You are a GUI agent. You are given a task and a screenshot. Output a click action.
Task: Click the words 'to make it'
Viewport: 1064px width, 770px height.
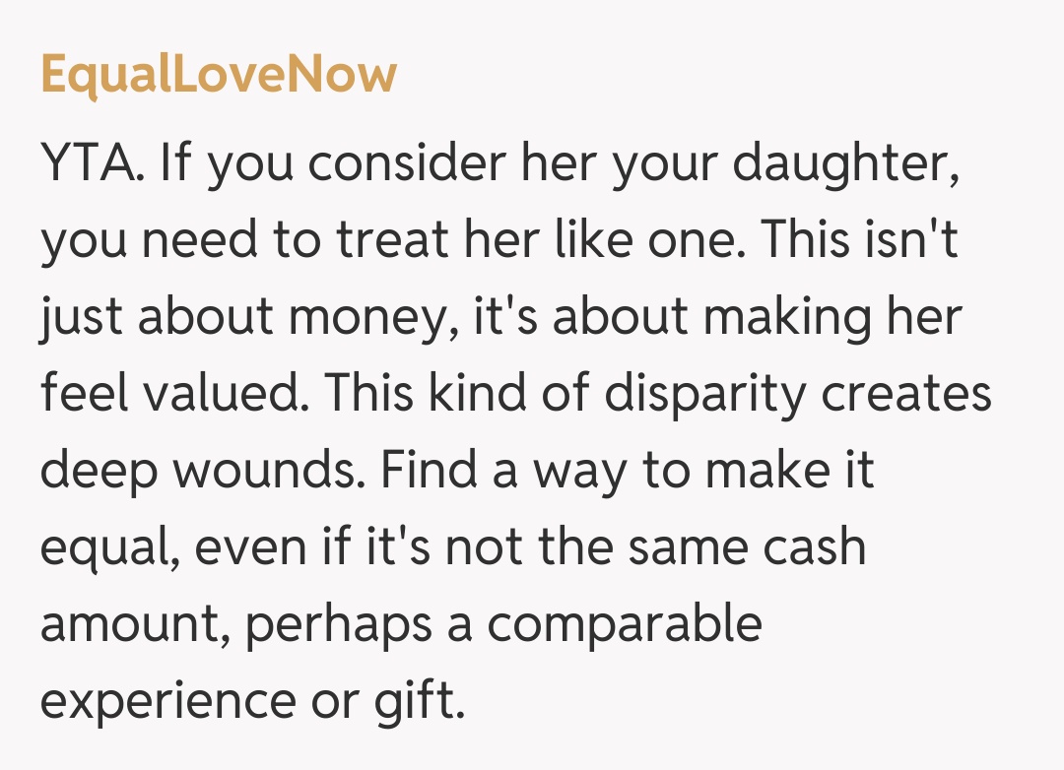(759, 471)
